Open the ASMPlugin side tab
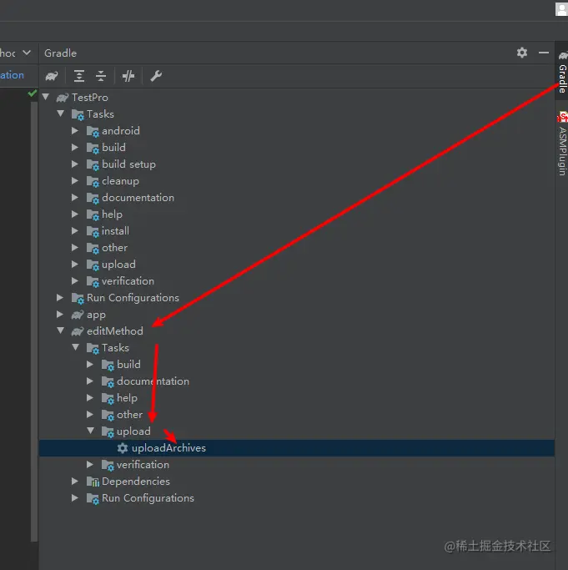568x570 pixels. click(x=562, y=144)
